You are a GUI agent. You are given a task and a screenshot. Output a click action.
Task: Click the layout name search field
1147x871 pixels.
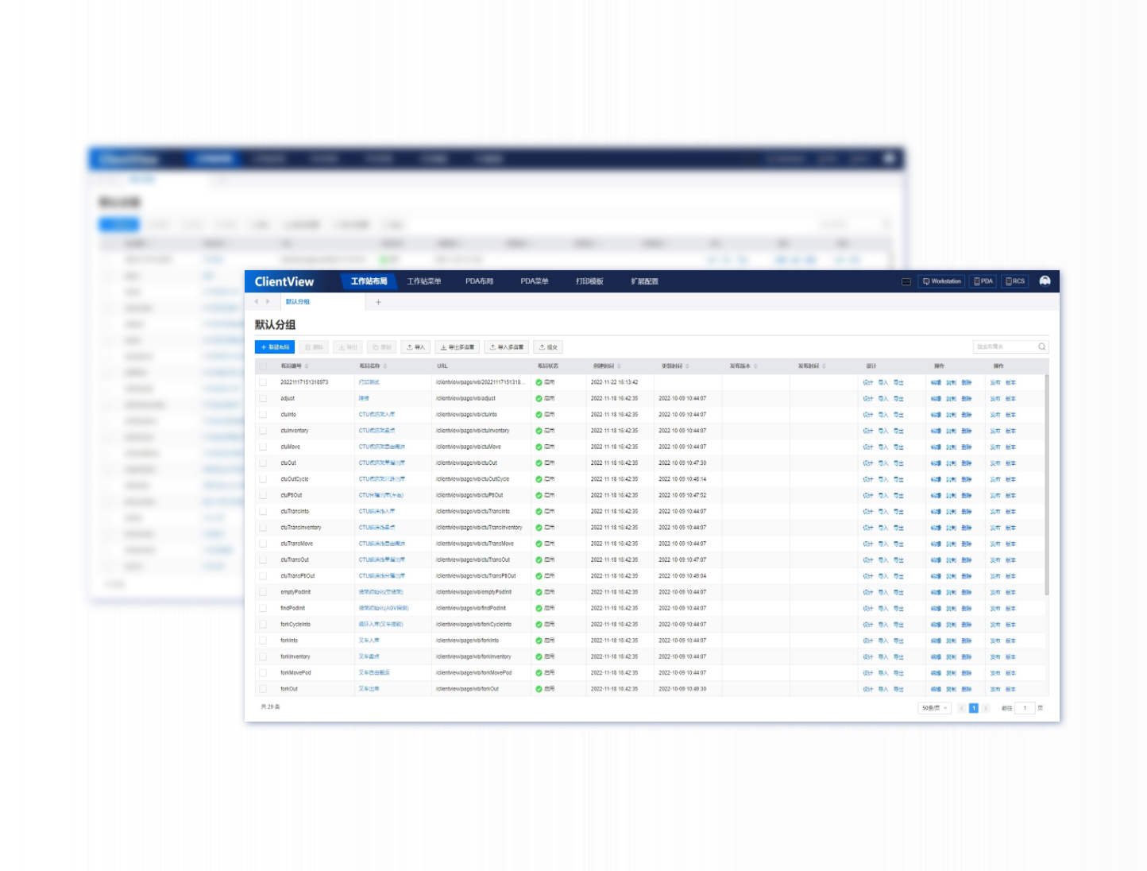(x=1003, y=346)
